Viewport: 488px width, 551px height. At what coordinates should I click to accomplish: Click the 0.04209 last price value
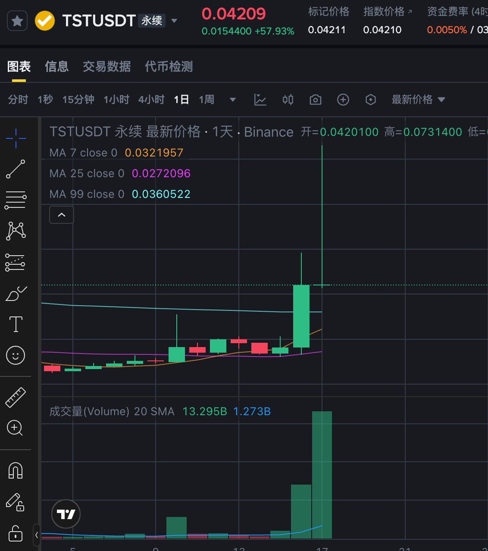coord(234,13)
